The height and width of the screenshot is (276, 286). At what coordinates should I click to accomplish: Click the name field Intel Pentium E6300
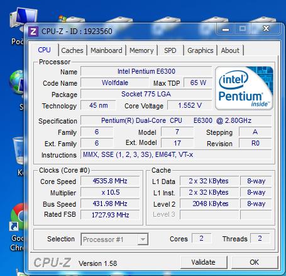[146, 71]
